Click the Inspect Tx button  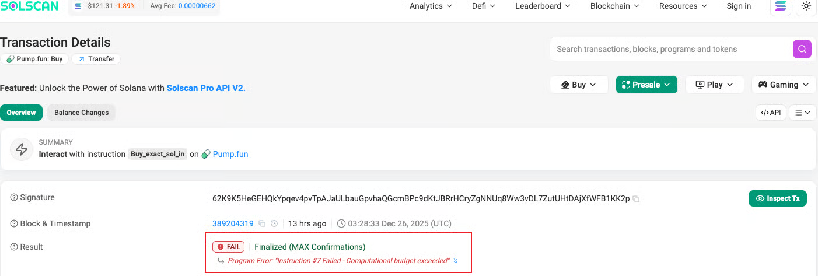pos(777,198)
